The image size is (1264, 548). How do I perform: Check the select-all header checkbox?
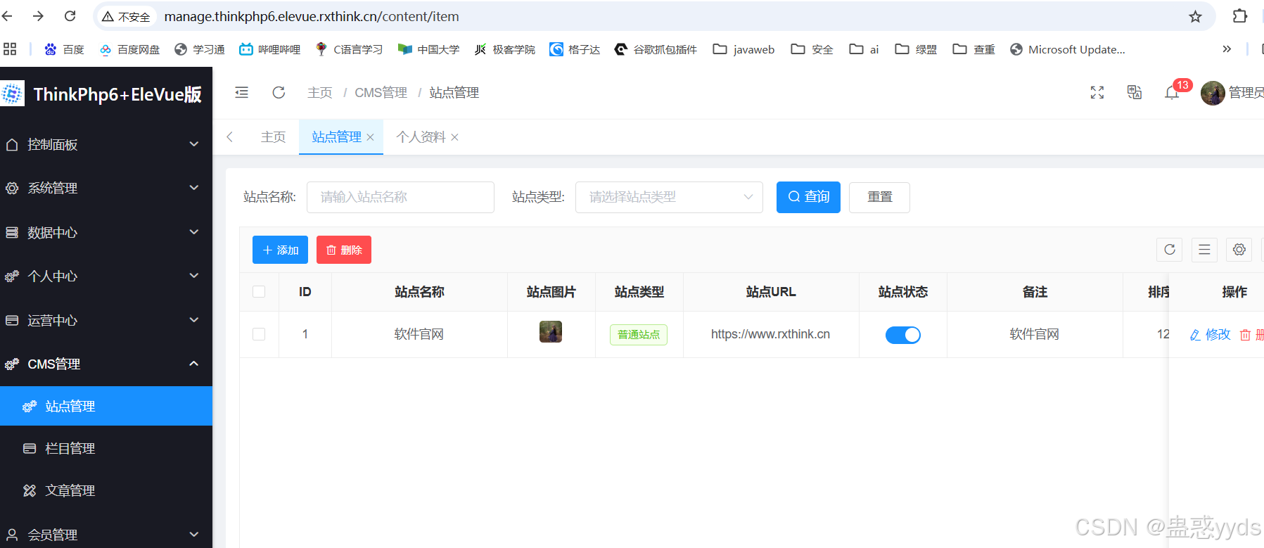pyautogui.click(x=259, y=292)
